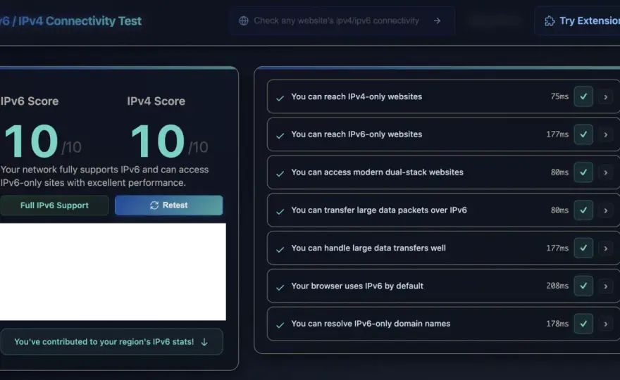
Task: Click the checkmark left of 'You can resolve IPv6-only domain names'
Action: (280, 324)
